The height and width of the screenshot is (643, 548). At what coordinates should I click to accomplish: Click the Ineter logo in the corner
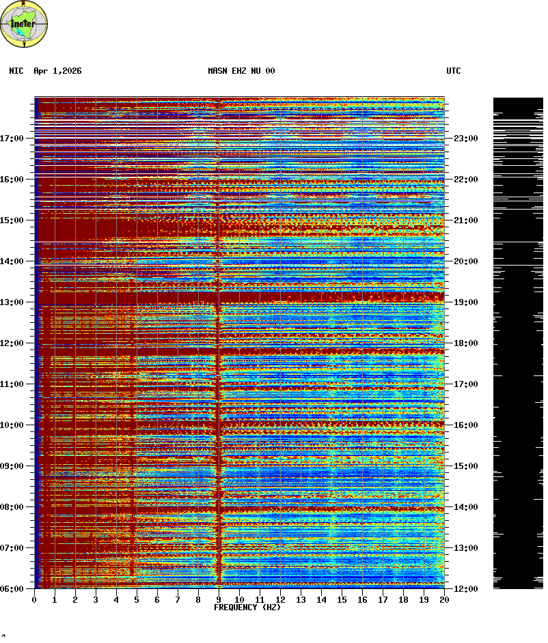click(x=25, y=25)
